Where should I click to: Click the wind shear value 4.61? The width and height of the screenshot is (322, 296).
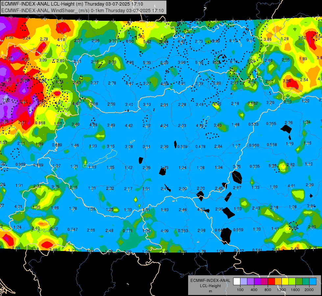[291, 186]
